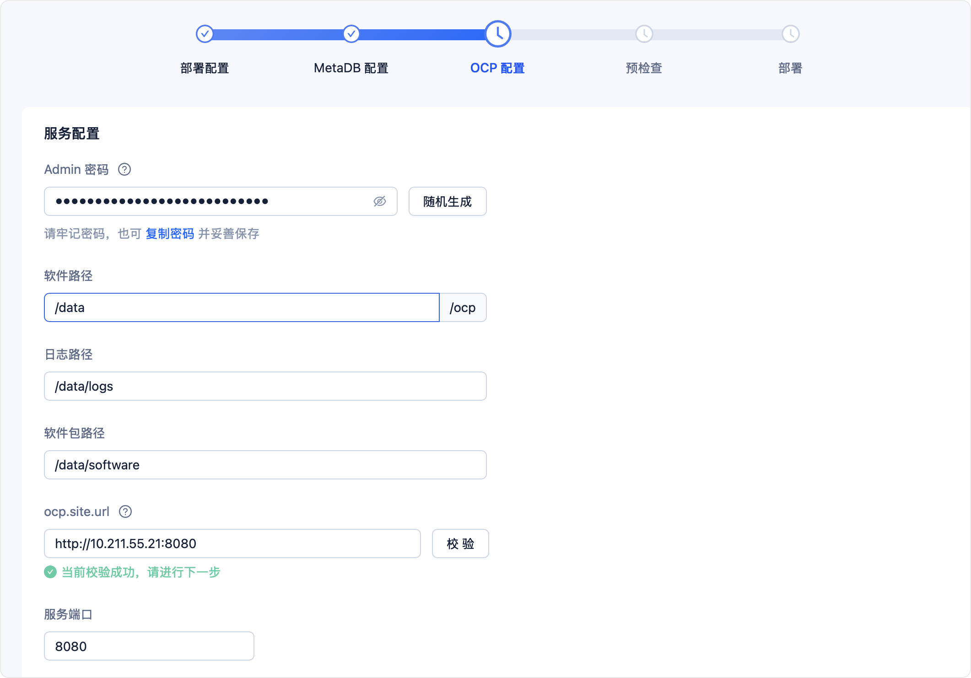Click the 软件路径 field showing /data
This screenshot has height=678, width=971.
pos(242,307)
